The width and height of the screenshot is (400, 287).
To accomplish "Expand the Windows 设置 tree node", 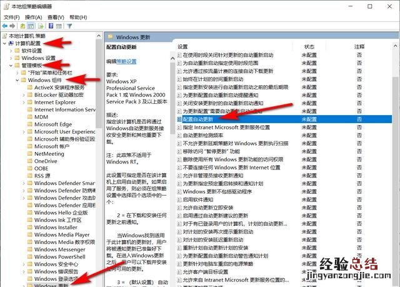I will click(x=11, y=58).
